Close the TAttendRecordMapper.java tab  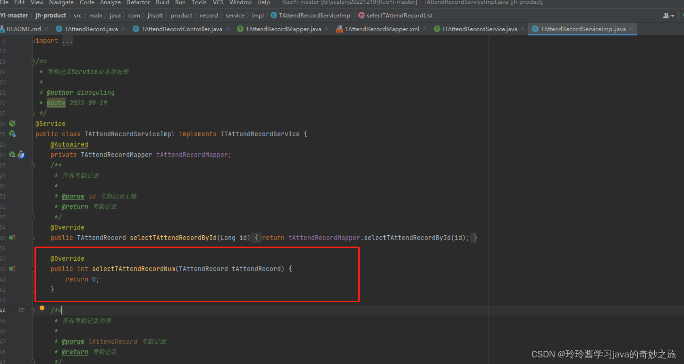tap(327, 29)
